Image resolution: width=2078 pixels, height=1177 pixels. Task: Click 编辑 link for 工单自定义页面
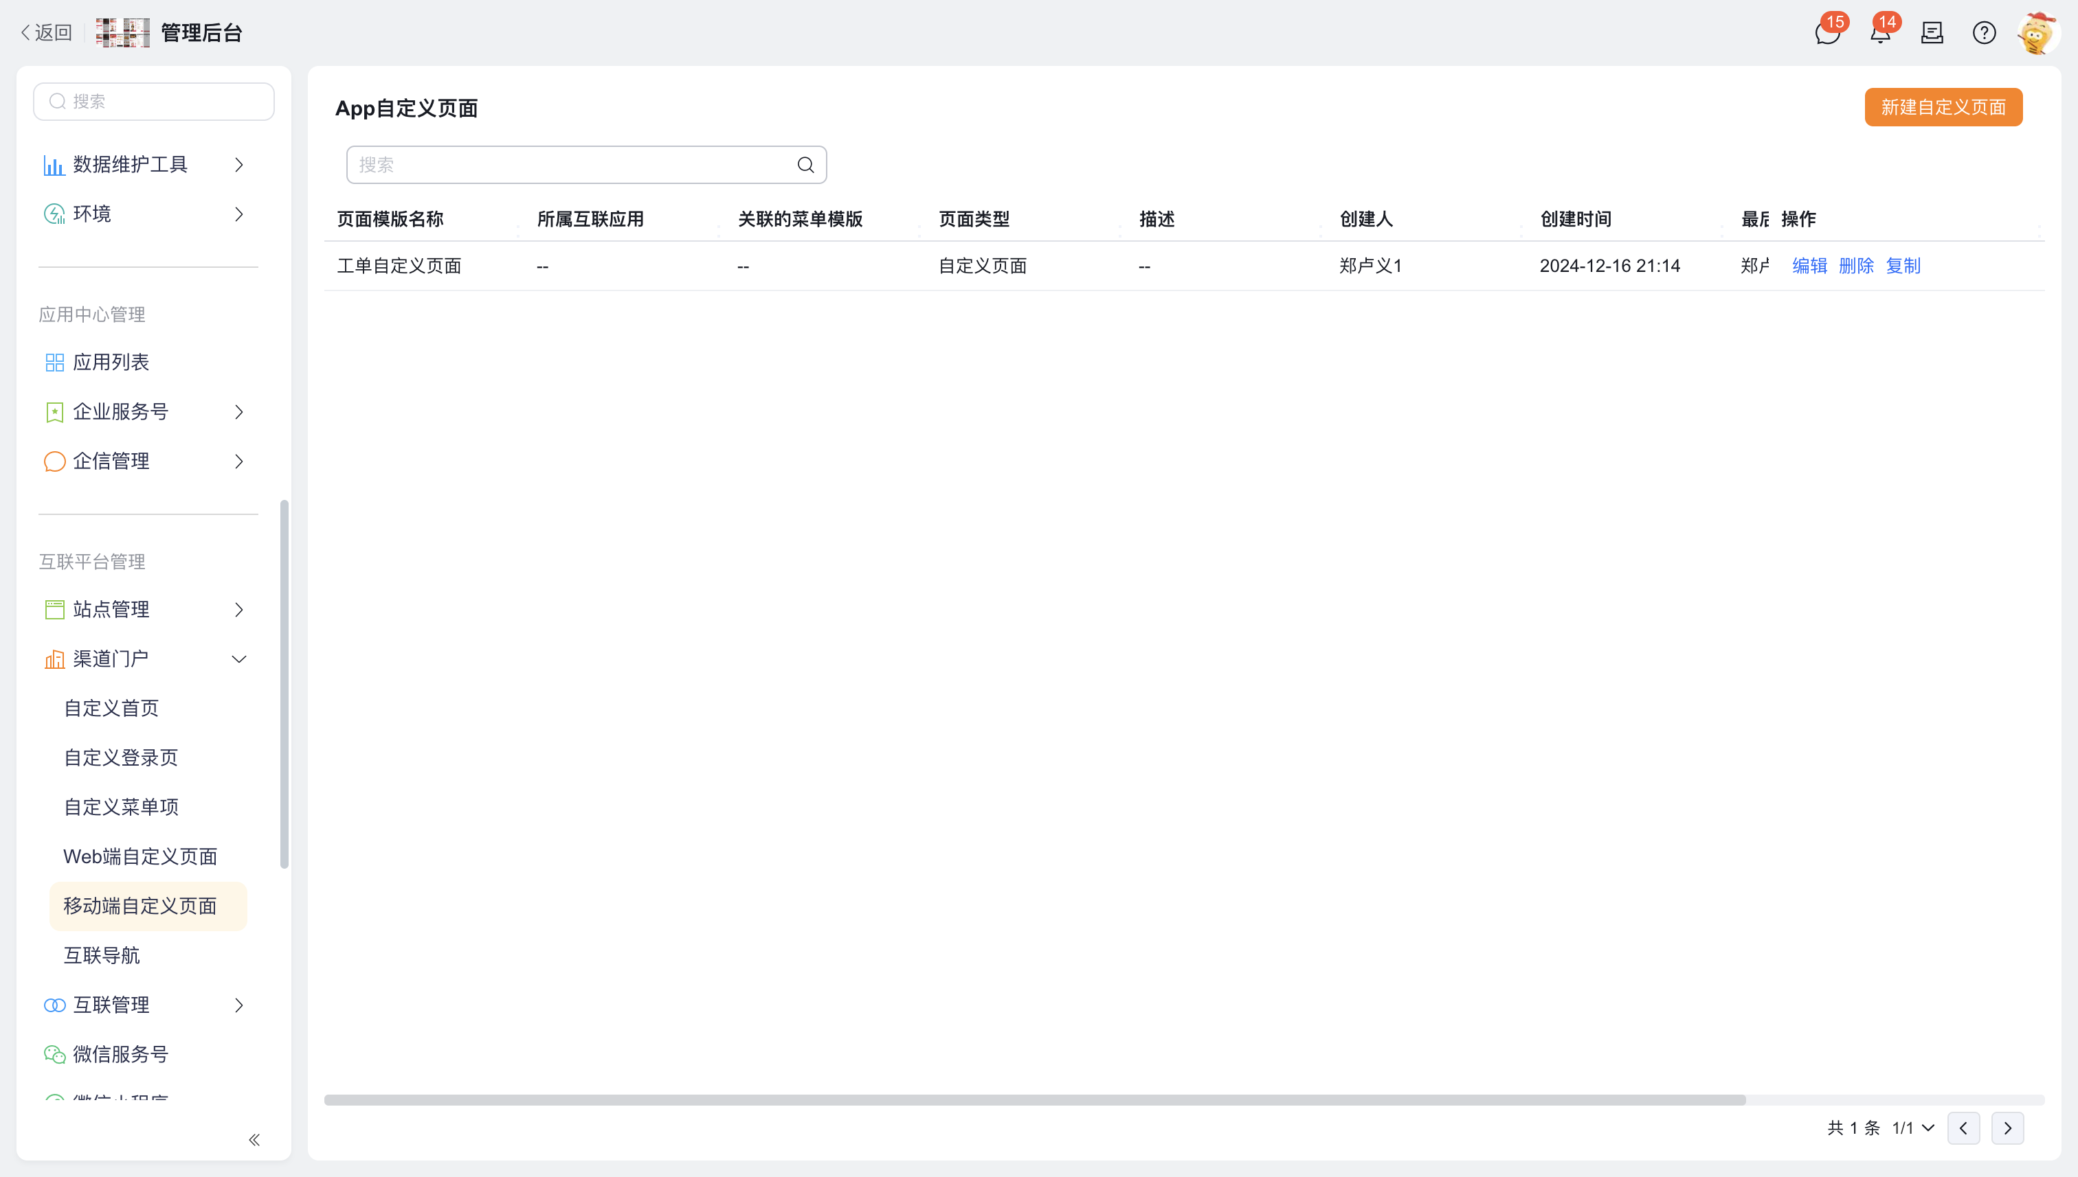coord(1809,266)
